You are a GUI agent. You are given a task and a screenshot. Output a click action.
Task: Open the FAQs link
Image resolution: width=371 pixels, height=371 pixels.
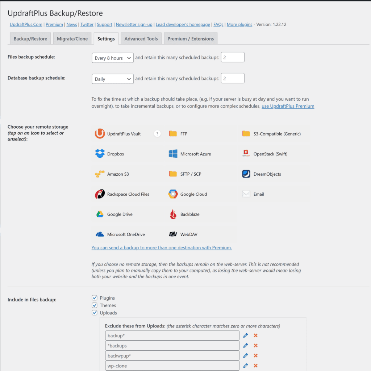218,24
